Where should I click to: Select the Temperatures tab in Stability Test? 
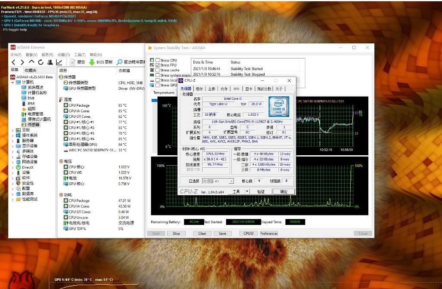coord(164,92)
